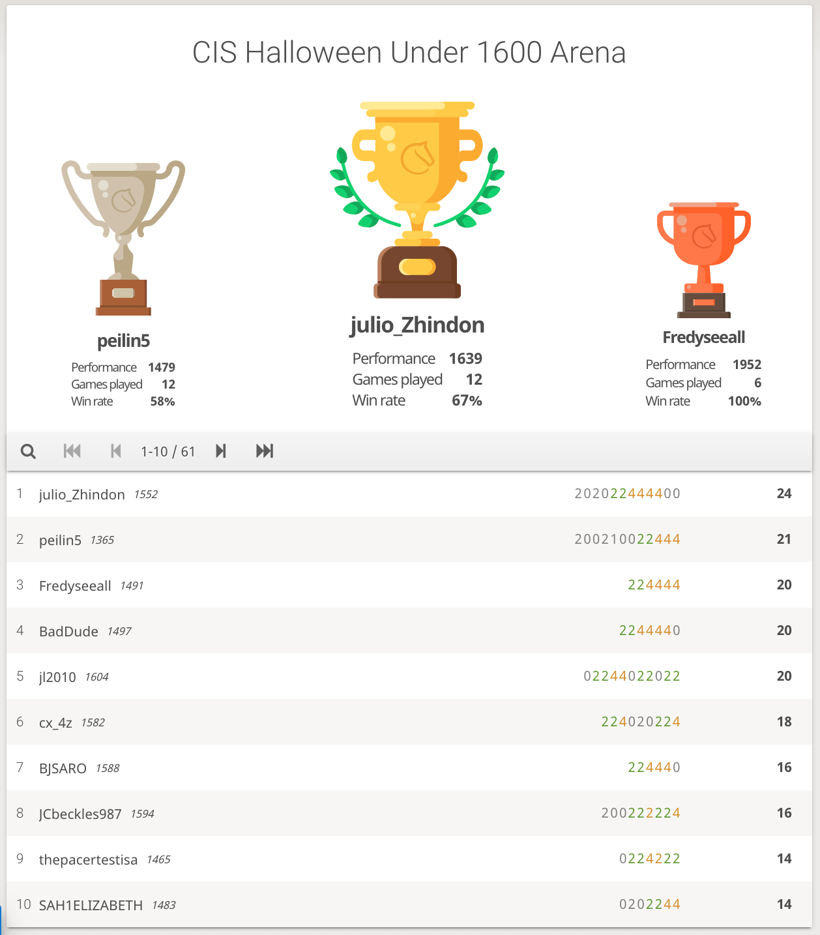This screenshot has width=820, height=935.
Task: Open peilin5 profile from podium name
Action: coord(123,340)
